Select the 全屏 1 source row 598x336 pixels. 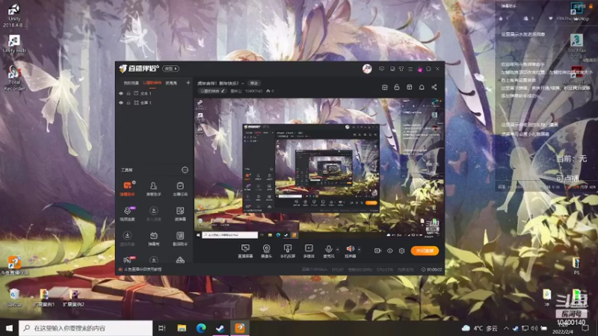pyautogui.click(x=154, y=103)
